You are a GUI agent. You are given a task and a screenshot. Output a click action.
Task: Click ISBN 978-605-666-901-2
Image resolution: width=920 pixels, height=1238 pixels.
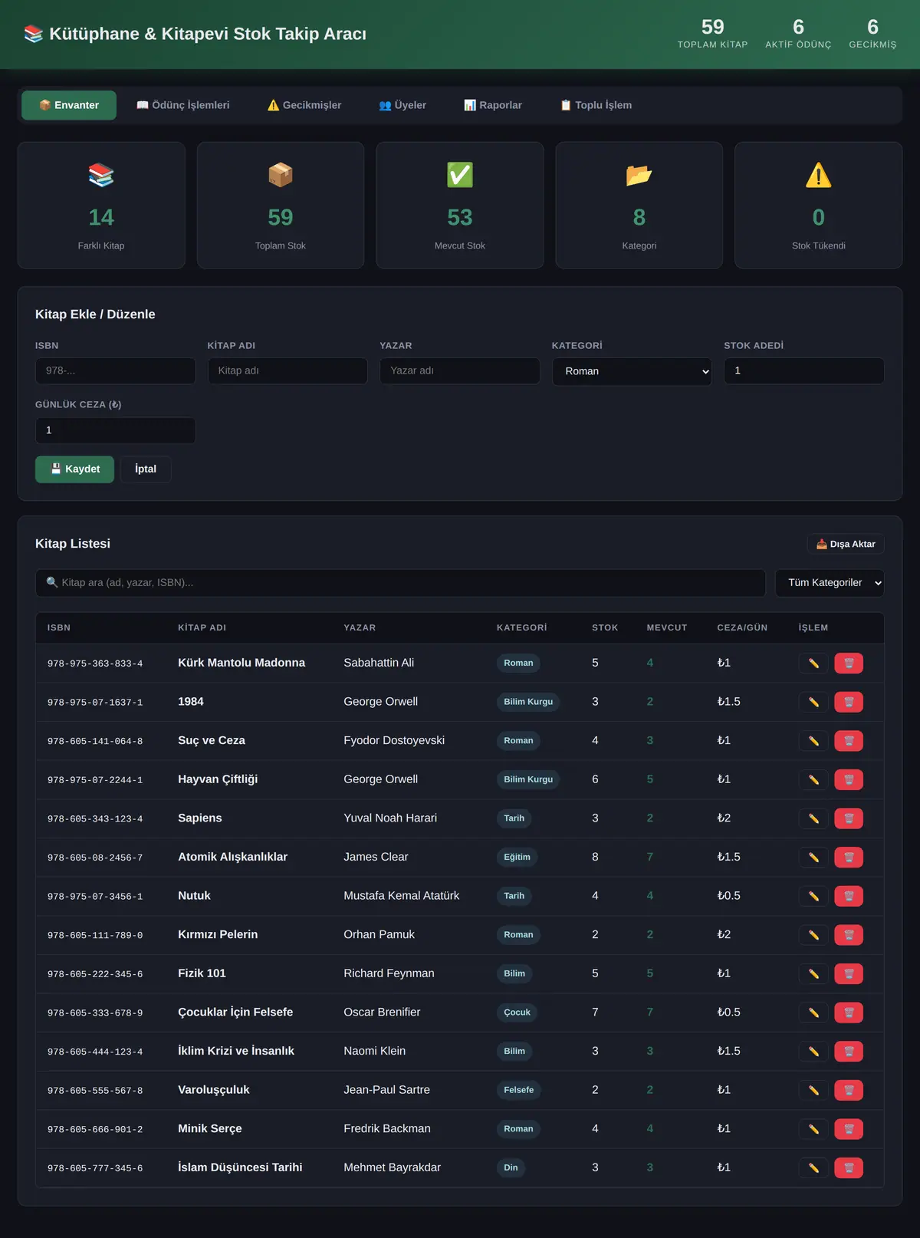pyautogui.click(x=95, y=1130)
